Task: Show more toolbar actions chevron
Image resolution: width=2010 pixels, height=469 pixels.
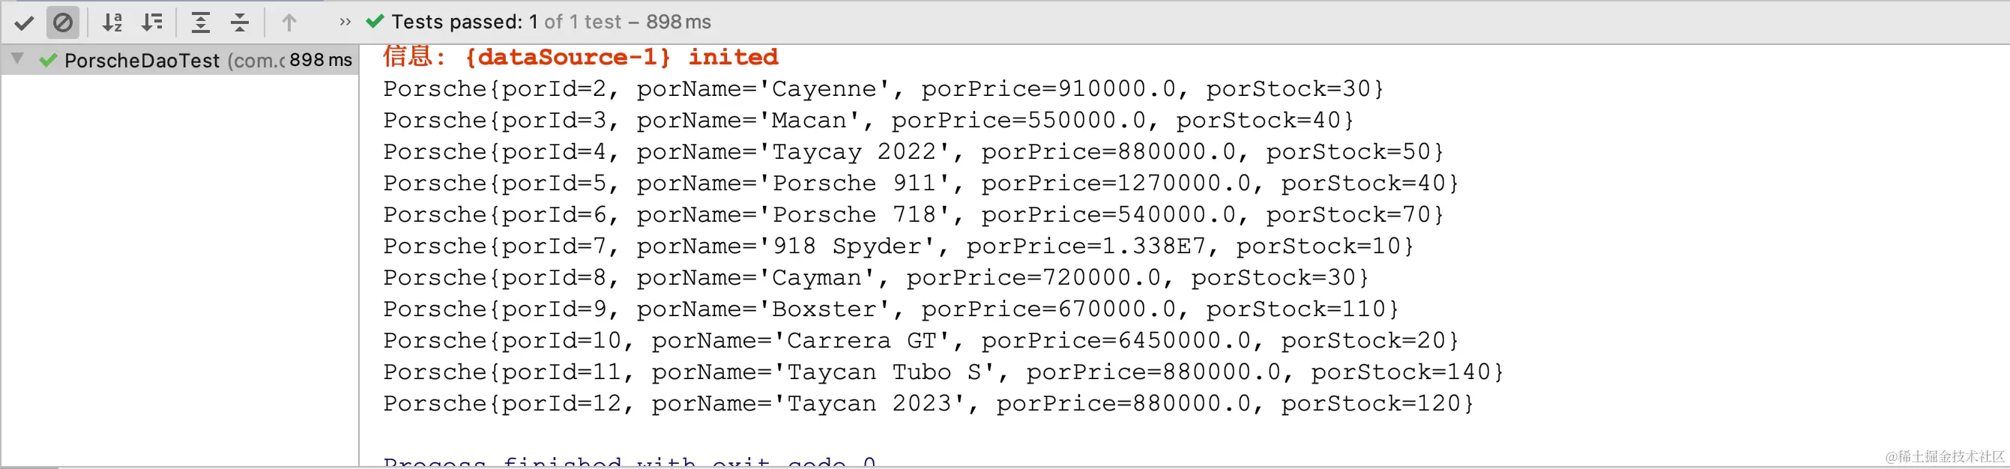Action: pyautogui.click(x=345, y=22)
